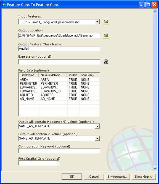The image size is (159, 184).
Task: Browse for Output Location folder
Action: 106,35
